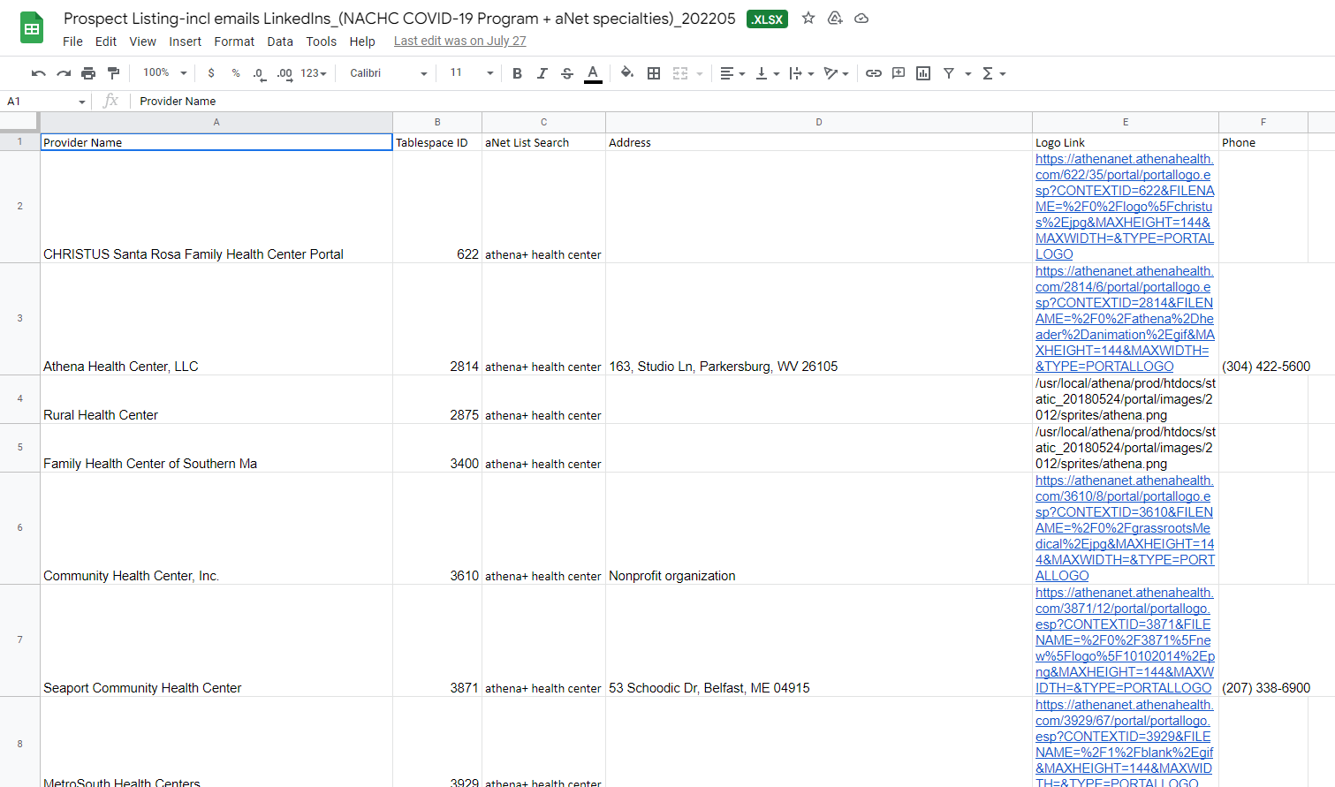
Task: Insert a chart
Action: (923, 73)
